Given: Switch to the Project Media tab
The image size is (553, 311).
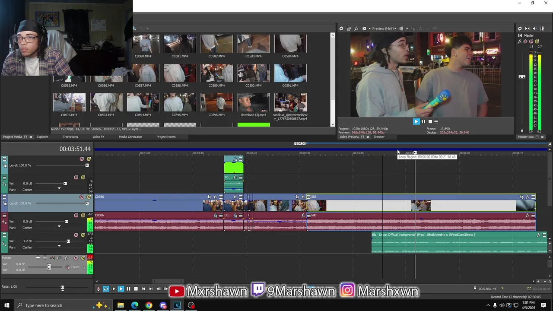Looking at the screenshot, I should [12, 137].
